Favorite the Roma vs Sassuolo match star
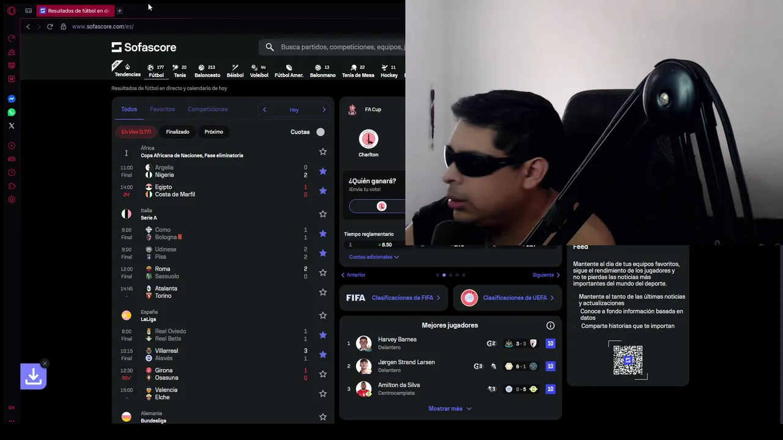The height and width of the screenshot is (440, 783). pos(323,273)
